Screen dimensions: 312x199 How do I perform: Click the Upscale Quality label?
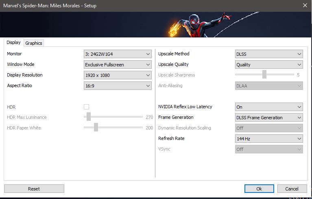point(173,64)
